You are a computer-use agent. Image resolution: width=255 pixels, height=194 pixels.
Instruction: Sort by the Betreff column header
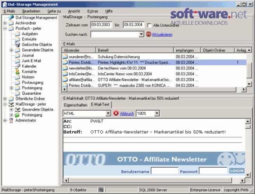pos(134,50)
